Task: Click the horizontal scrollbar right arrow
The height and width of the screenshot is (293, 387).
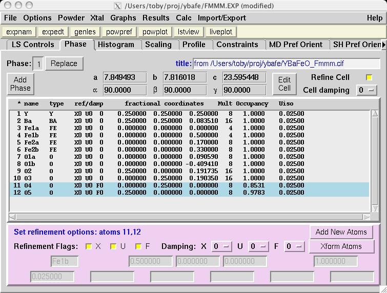Action: tap(366, 217)
